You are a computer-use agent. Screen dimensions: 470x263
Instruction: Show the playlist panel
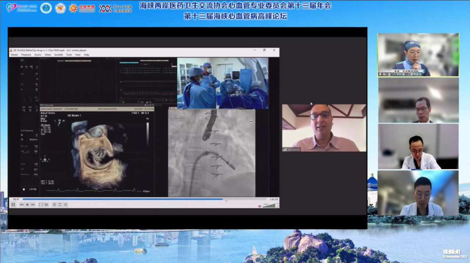click(x=54, y=204)
